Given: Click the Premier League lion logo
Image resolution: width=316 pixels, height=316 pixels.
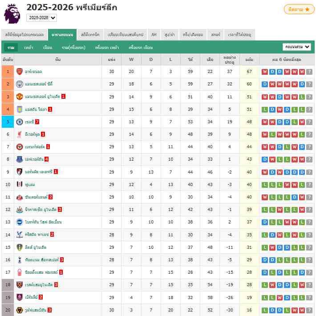Looking at the screenshot, I should click(x=12, y=13).
